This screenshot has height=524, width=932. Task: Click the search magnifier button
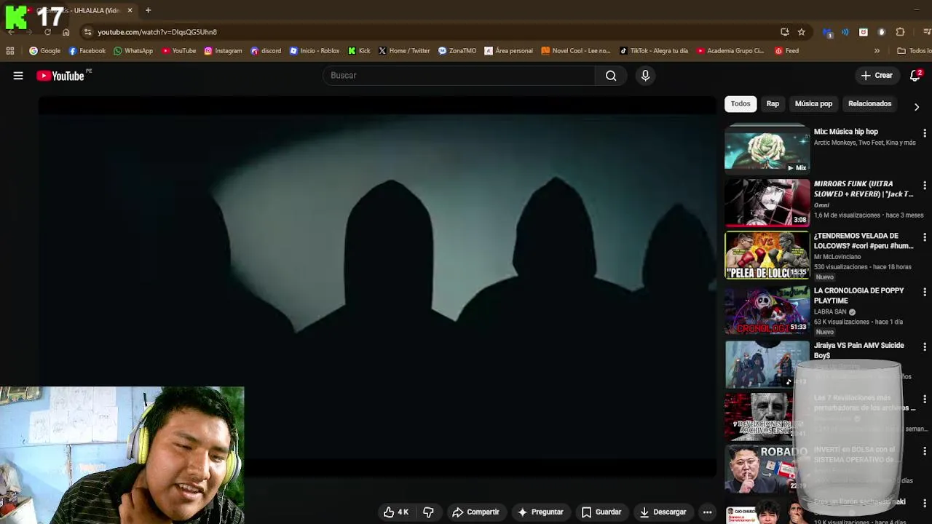coord(611,76)
